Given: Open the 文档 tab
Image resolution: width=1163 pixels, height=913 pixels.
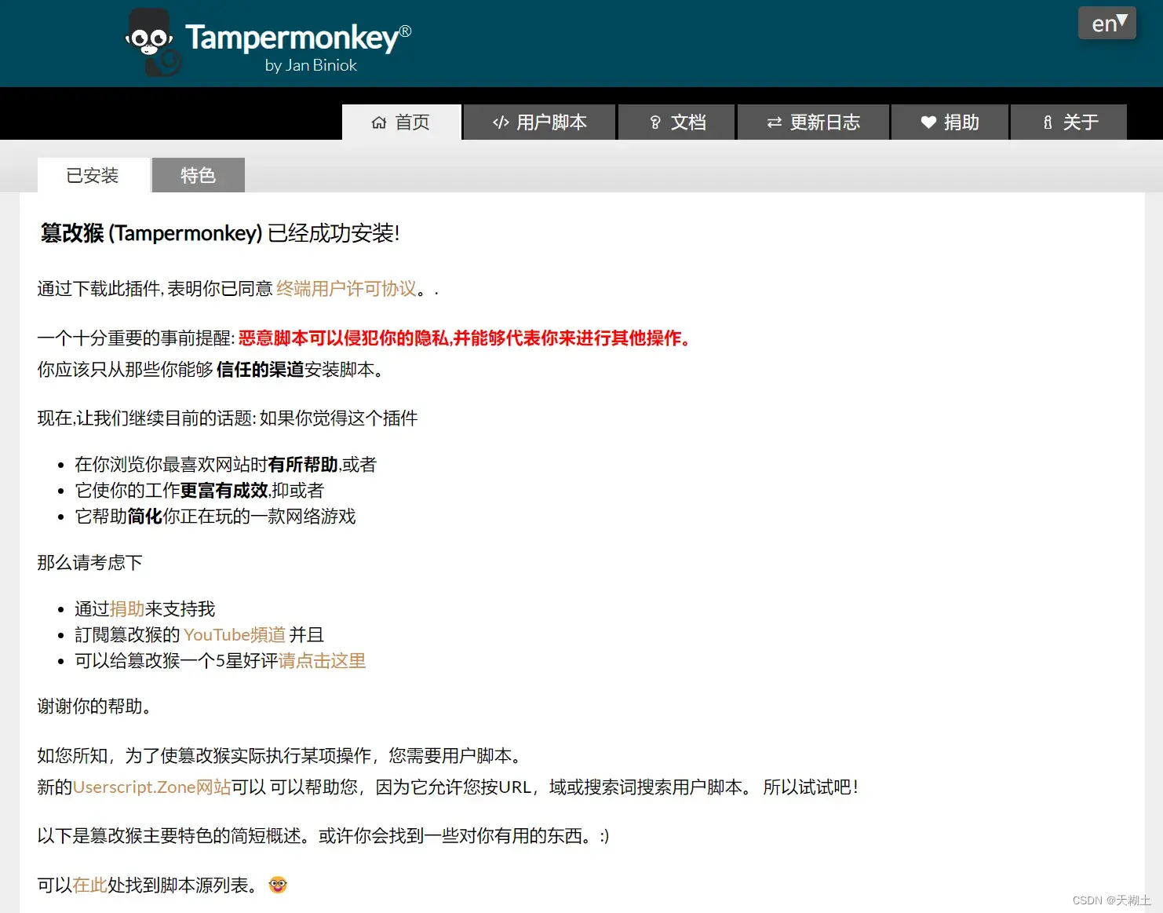Looking at the screenshot, I should [676, 122].
